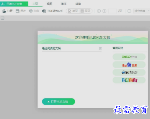The width and height of the screenshot is (150, 119).
Task: Go to next page arrow
Action: (x=105, y=11)
